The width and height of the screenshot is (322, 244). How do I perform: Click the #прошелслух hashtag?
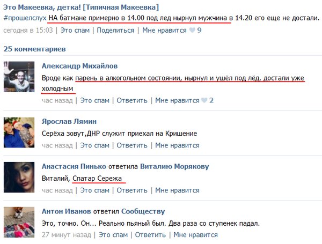(x=25, y=18)
